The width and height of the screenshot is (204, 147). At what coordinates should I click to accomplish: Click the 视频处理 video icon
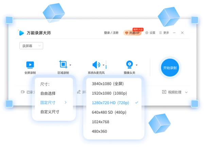[x=164, y=92]
